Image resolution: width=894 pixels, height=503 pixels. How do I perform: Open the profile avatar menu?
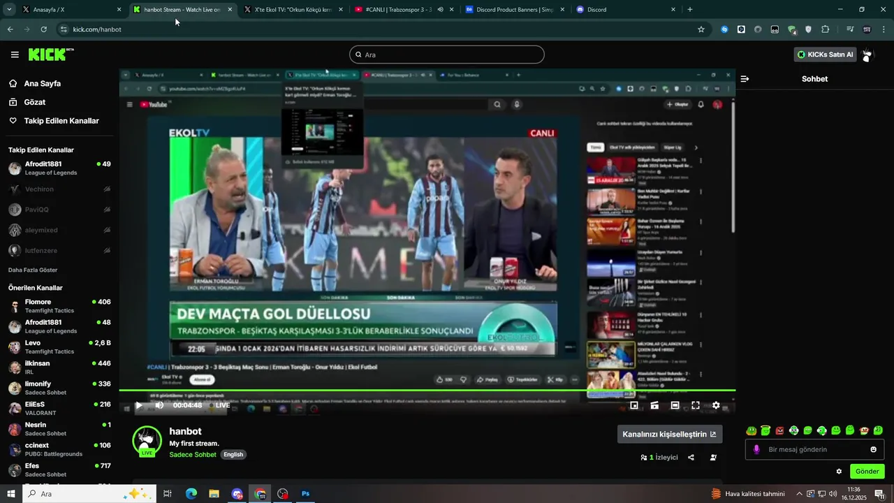[x=867, y=54]
